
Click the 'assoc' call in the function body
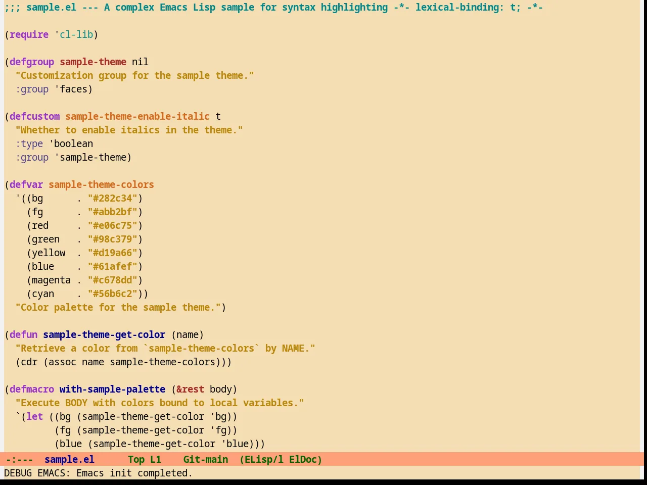62,362
